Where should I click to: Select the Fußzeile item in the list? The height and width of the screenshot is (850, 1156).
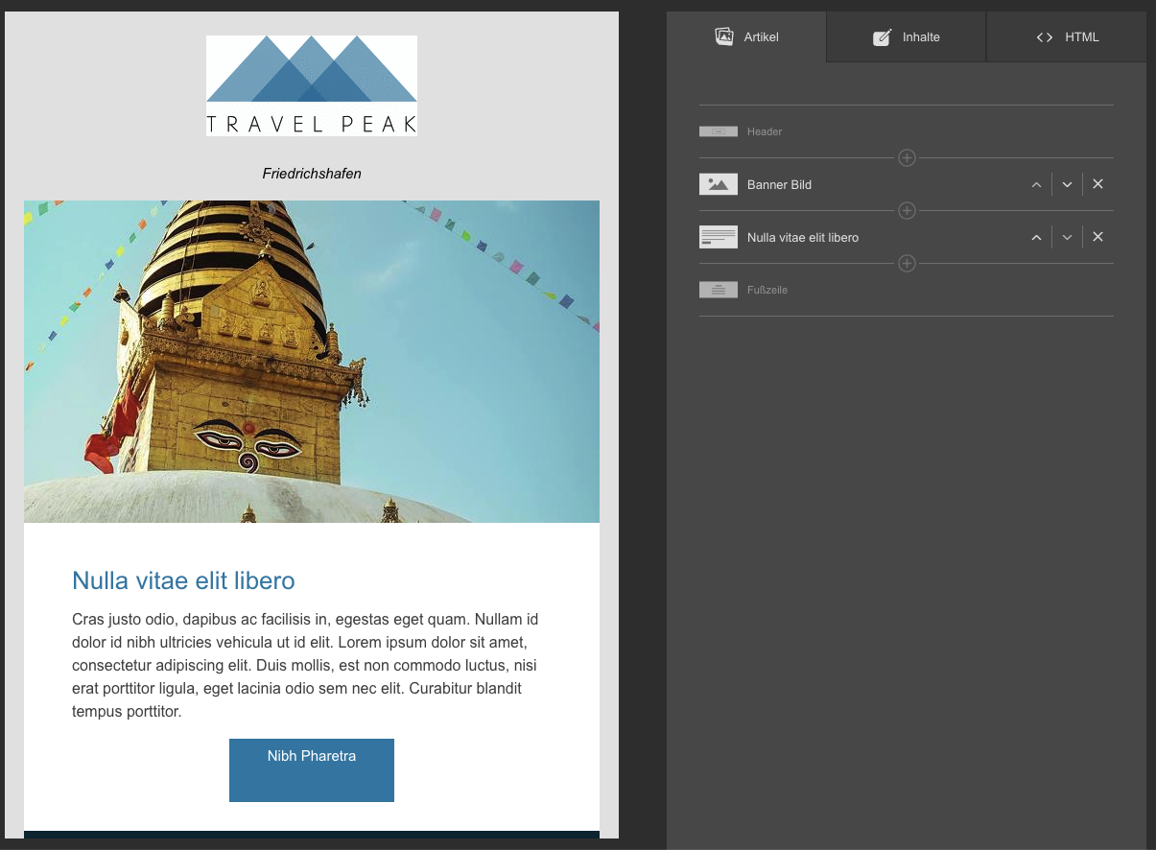767,290
